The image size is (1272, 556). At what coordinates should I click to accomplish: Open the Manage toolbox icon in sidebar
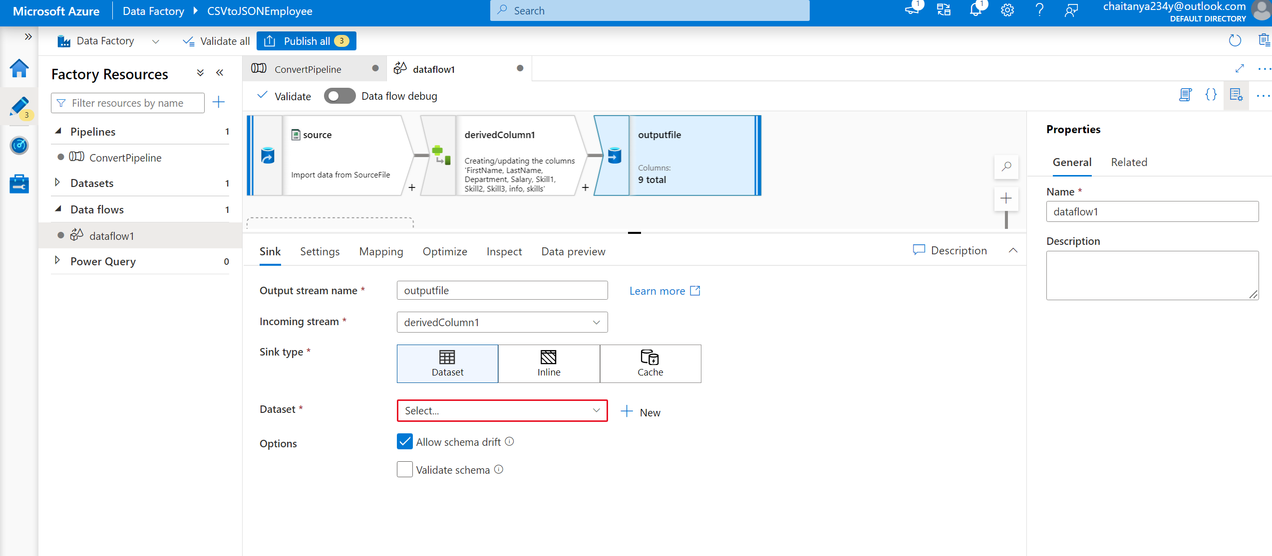[19, 184]
